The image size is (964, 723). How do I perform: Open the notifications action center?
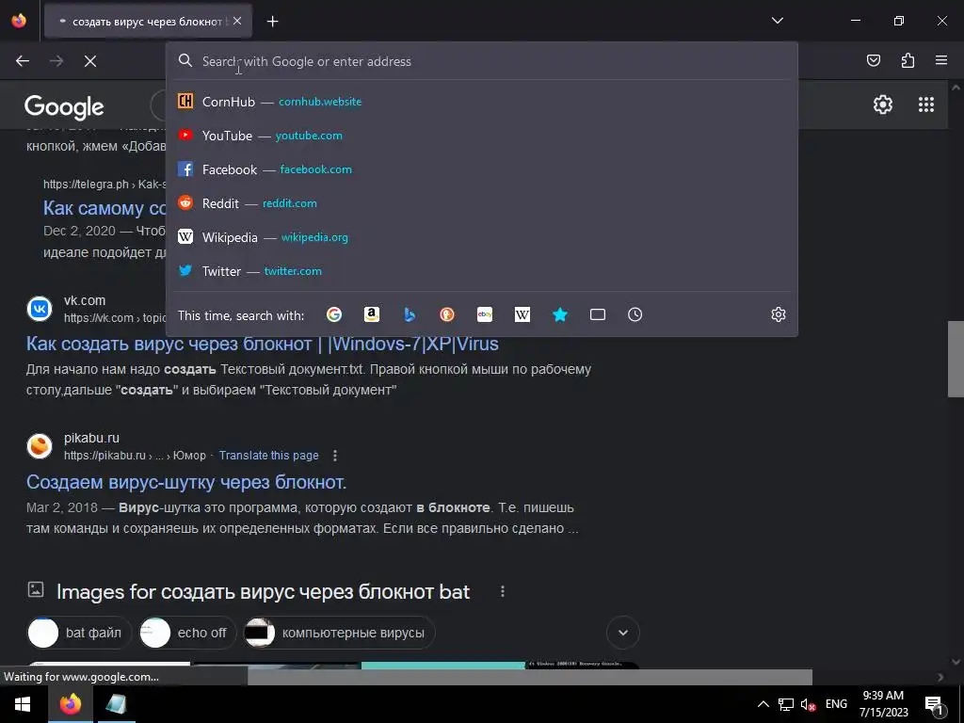[935, 704]
